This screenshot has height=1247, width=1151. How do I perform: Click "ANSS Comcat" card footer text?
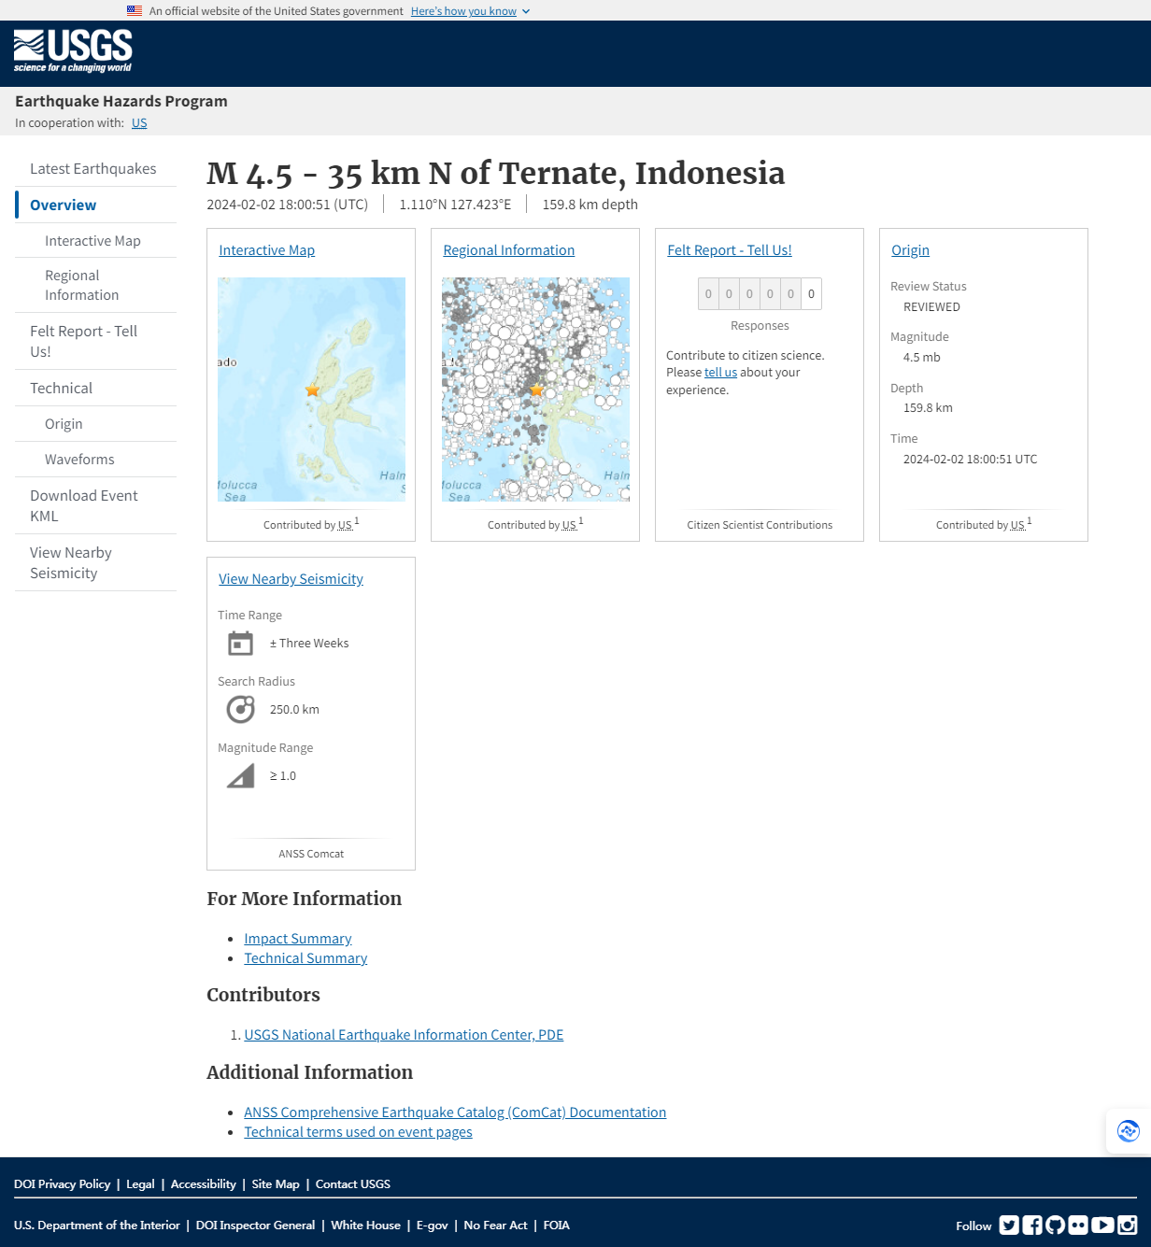coord(311,854)
